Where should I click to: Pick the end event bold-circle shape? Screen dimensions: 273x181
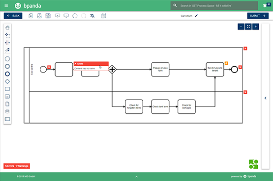coord(7,74)
